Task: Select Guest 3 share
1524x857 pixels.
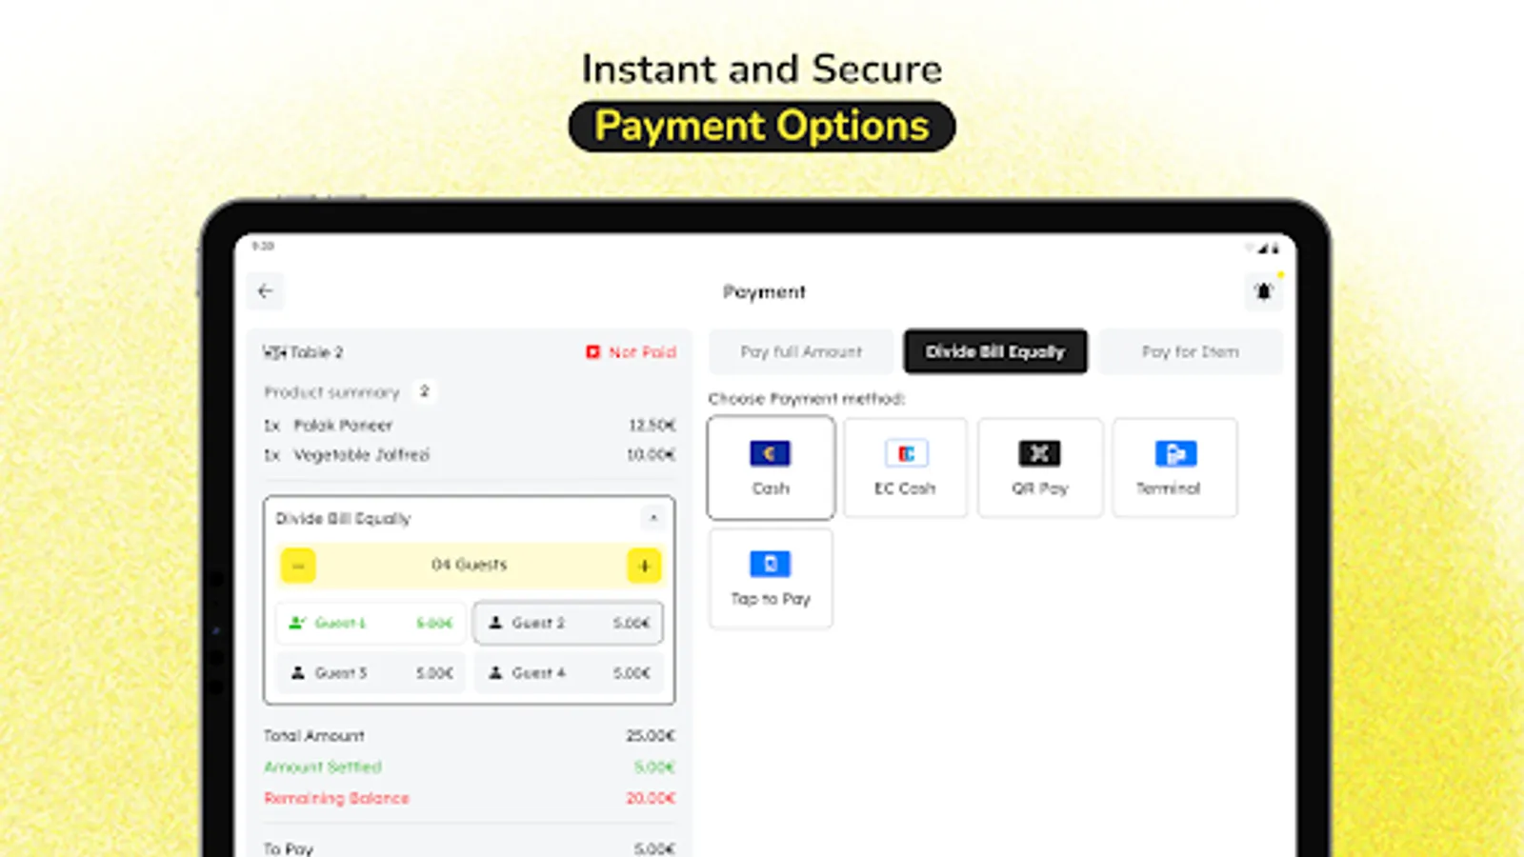Action: (371, 672)
